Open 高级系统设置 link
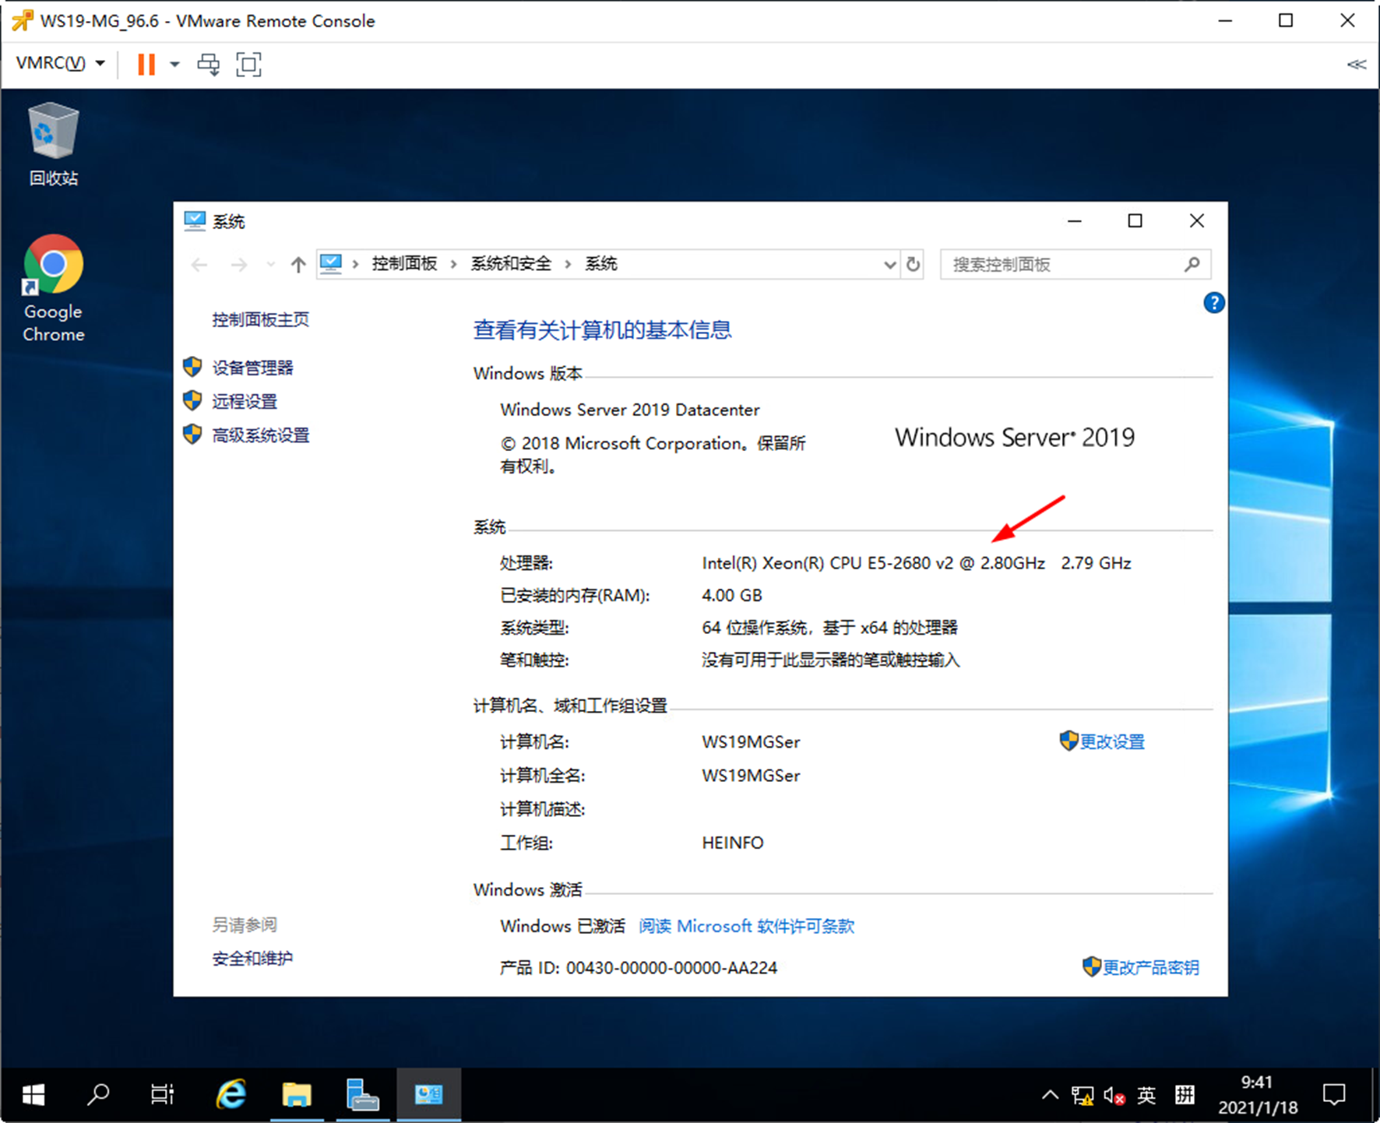The image size is (1380, 1123). (x=261, y=435)
